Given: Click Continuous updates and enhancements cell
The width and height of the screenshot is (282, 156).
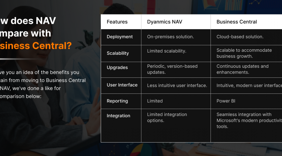Looking at the screenshot, I should point(242,69).
